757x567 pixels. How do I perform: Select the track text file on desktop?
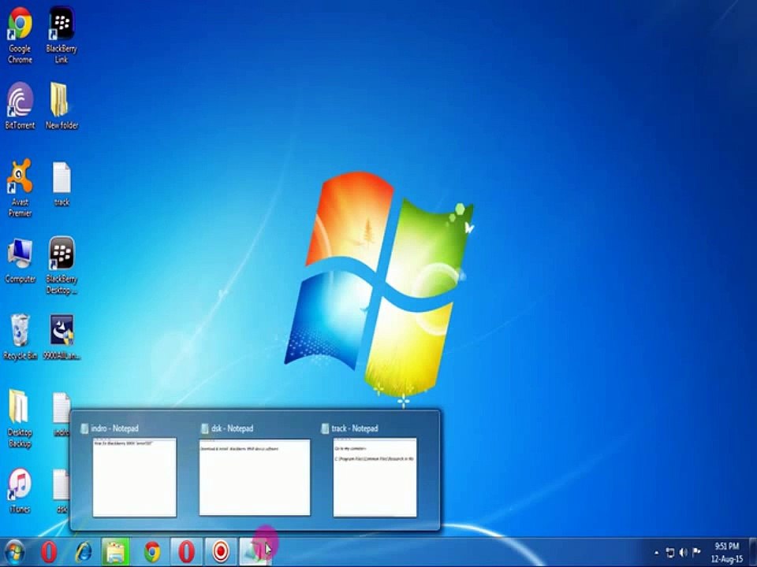[62, 184]
